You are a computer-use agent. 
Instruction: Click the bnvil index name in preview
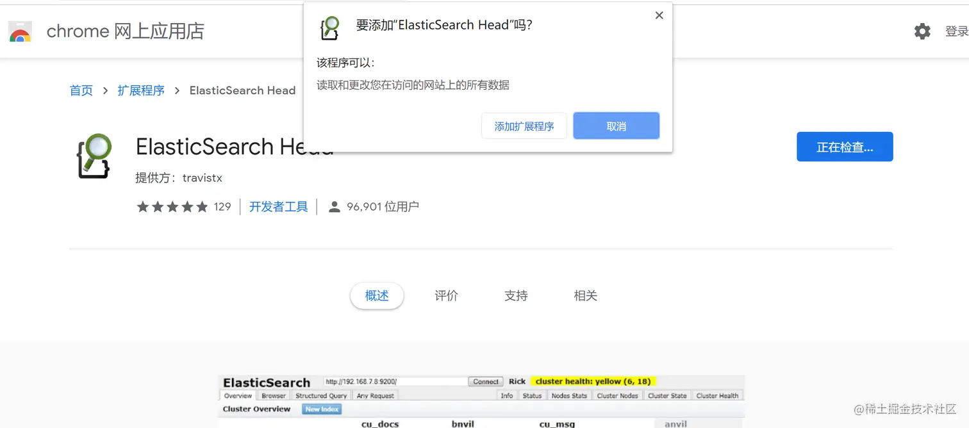click(463, 424)
